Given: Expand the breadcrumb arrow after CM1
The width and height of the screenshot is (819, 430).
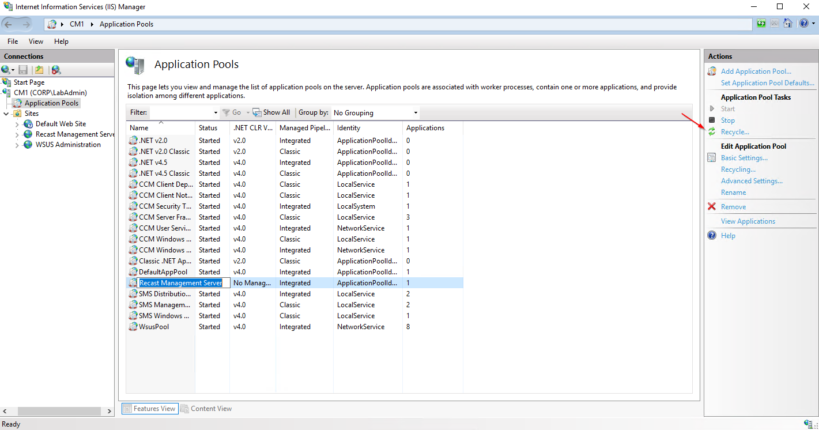Looking at the screenshot, I should (92, 24).
